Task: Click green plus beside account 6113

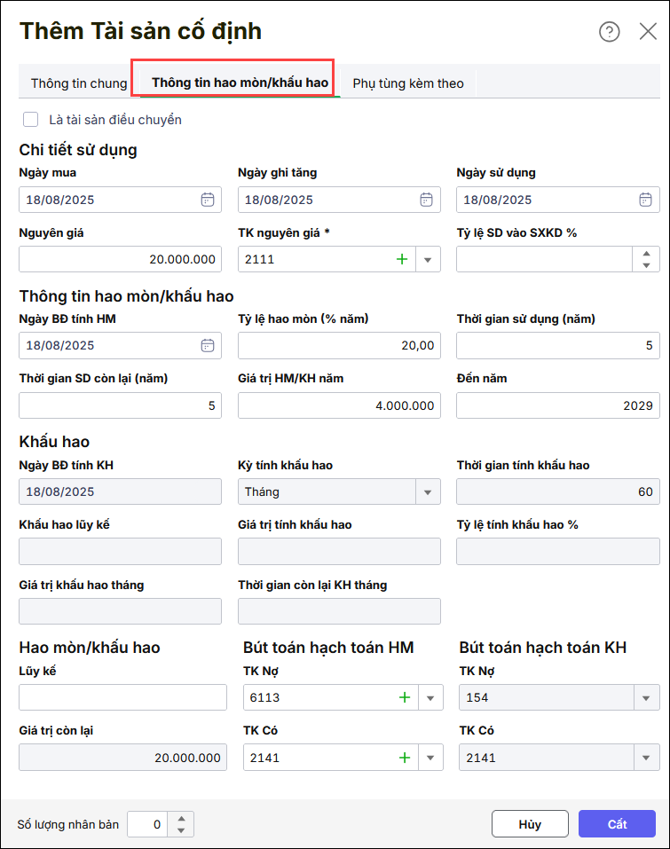Action: click(405, 697)
